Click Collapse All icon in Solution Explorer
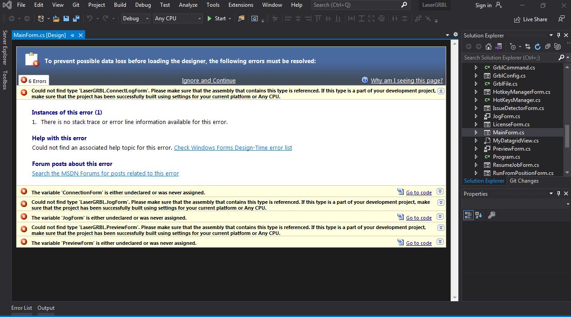This screenshot has height=317, width=571. [x=548, y=46]
